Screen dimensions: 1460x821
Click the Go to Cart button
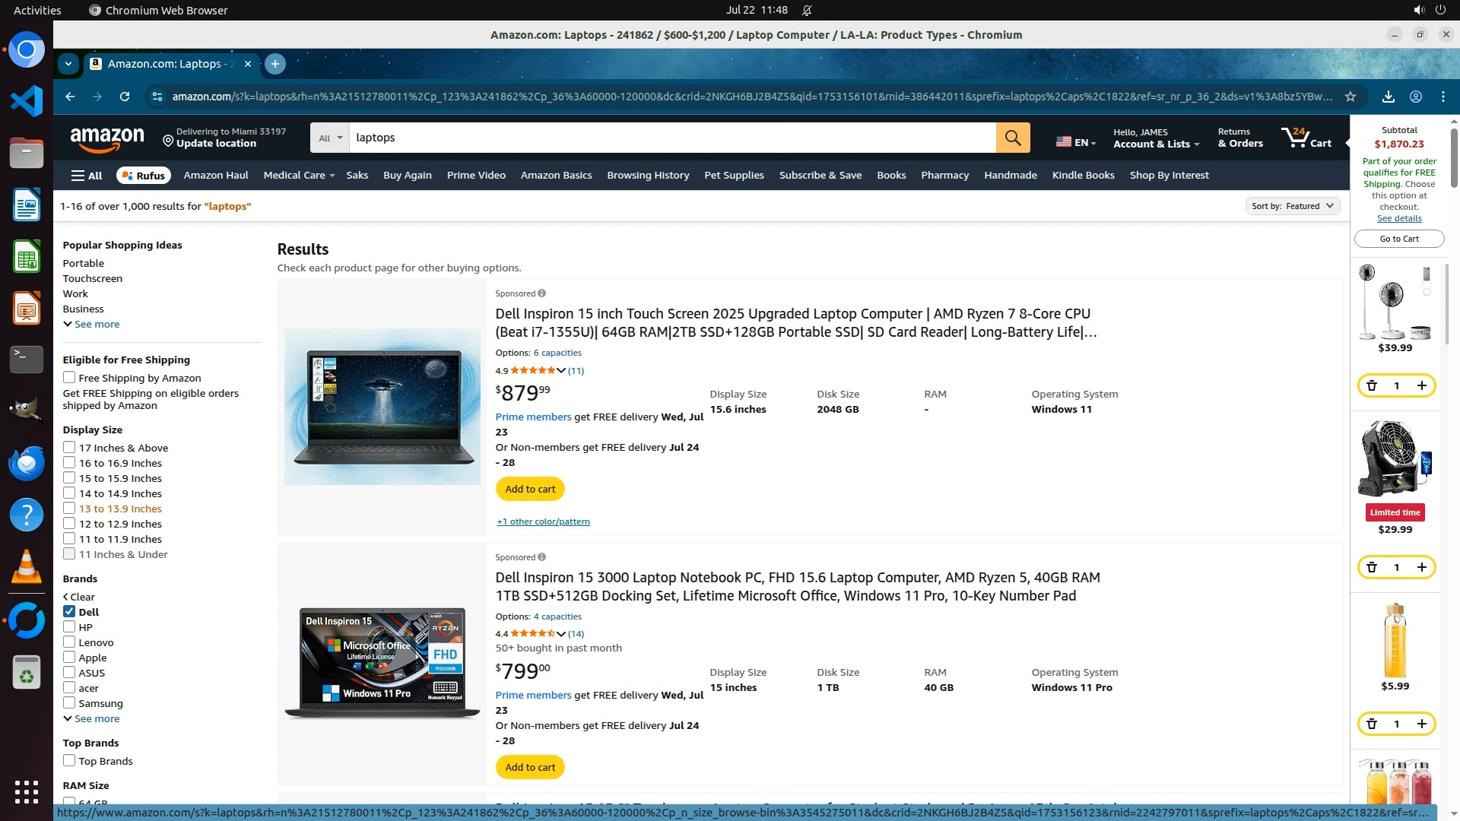pyautogui.click(x=1398, y=239)
